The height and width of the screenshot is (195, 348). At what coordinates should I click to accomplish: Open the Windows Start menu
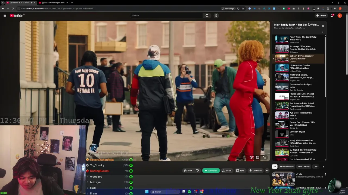(x=147, y=192)
